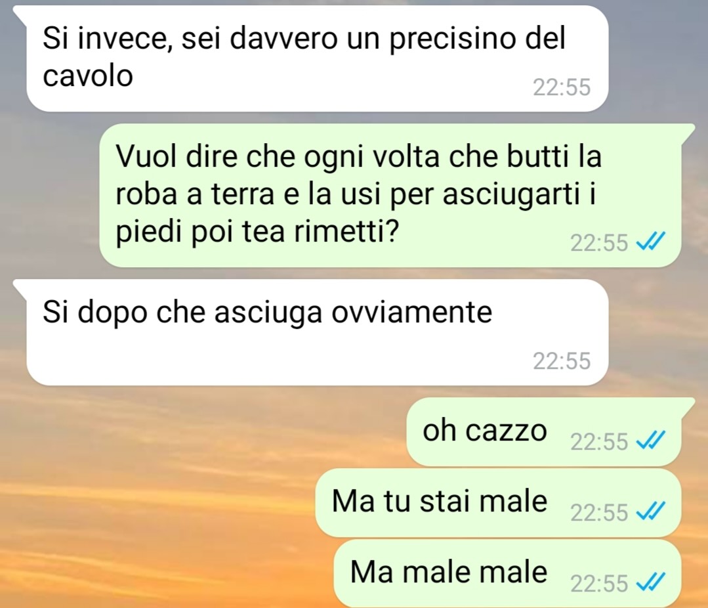Image resolution: width=708 pixels, height=608 pixels.
Task: Tap the timestamp under 'Si dopo che asciuga'
Action: (562, 361)
